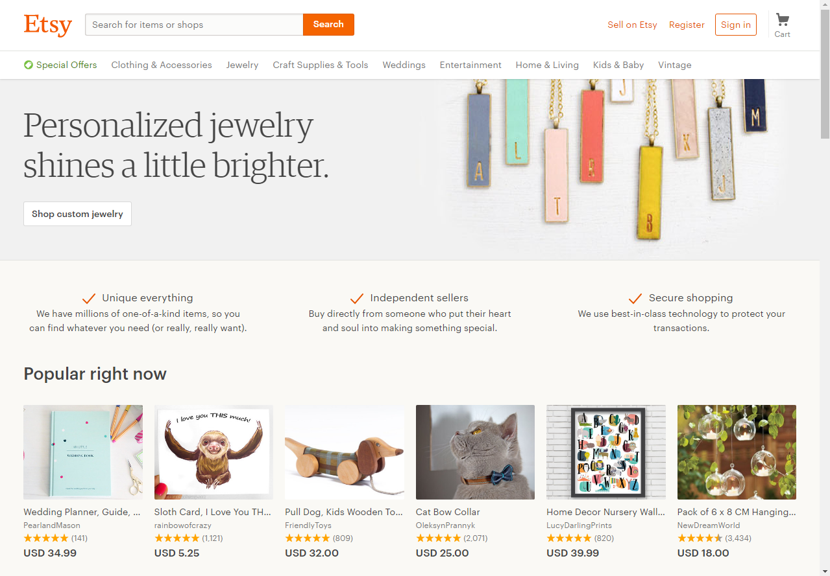Click the green Special Offers icon
The width and height of the screenshot is (830, 576).
tap(29, 65)
